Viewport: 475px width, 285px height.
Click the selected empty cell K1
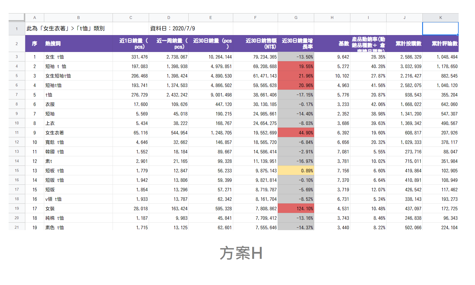pos(440,28)
